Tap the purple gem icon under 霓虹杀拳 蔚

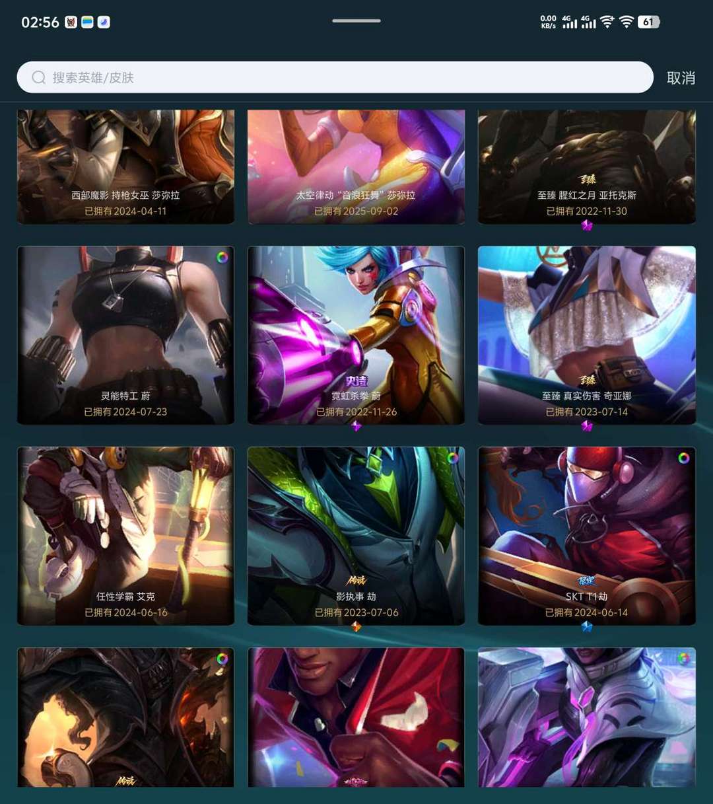[x=356, y=426]
